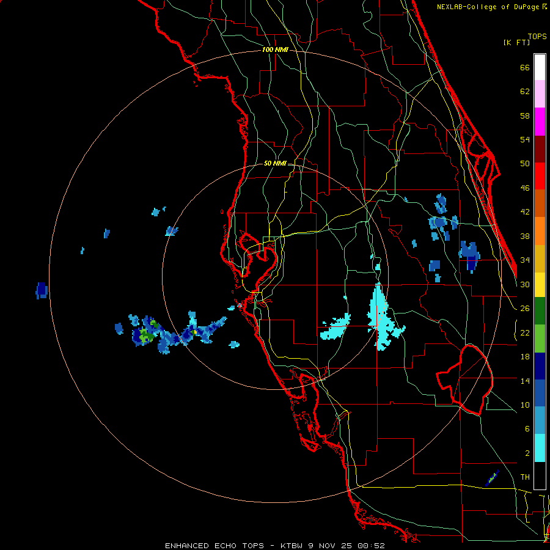Click the TOPS legend title
The height and width of the screenshot is (550, 550).
(x=537, y=36)
